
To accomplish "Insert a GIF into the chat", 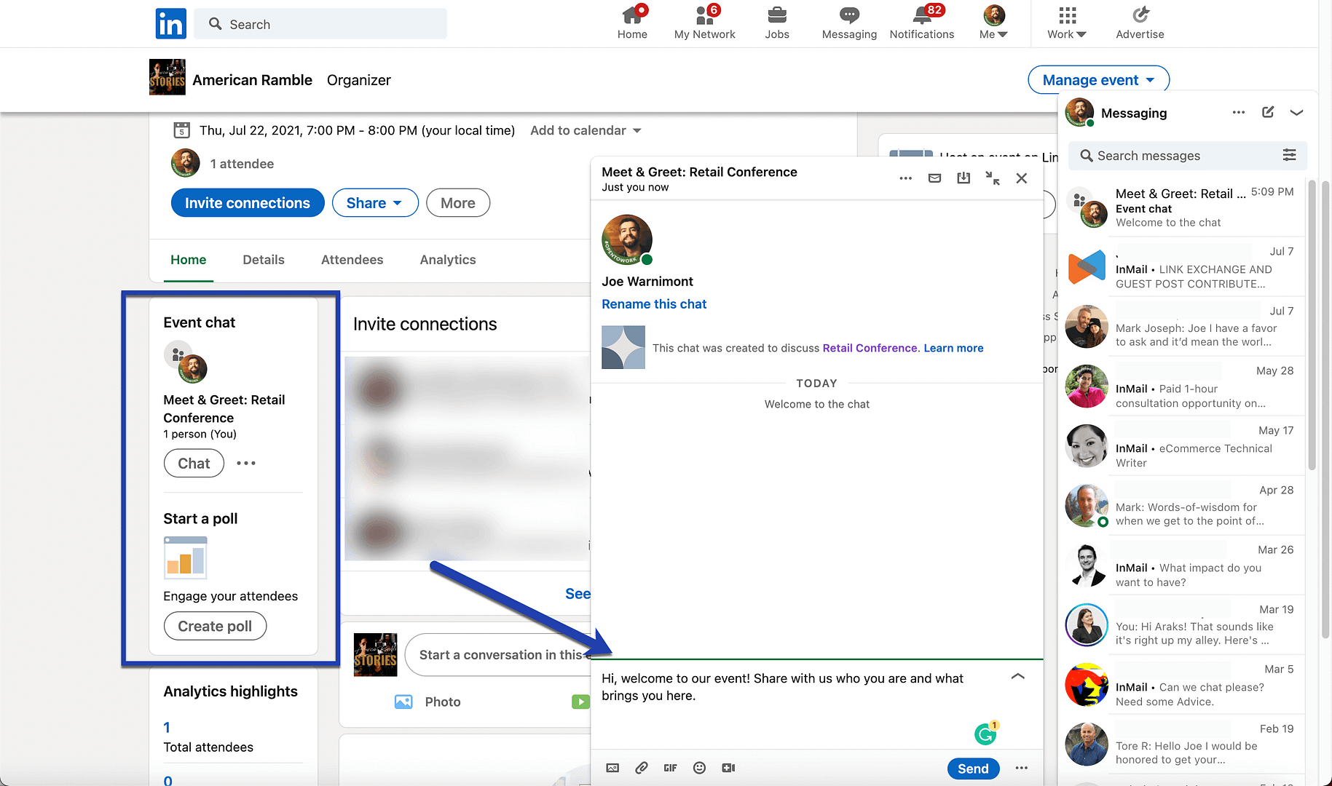I will pyautogui.click(x=670, y=768).
